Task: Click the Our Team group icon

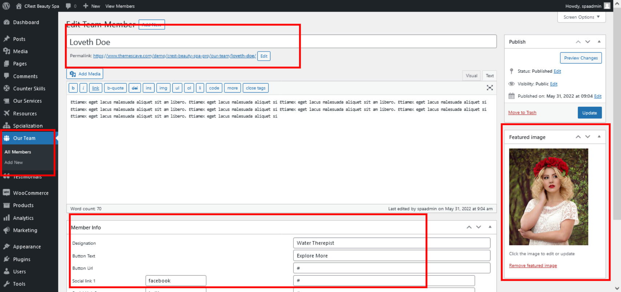Action: click(x=7, y=138)
